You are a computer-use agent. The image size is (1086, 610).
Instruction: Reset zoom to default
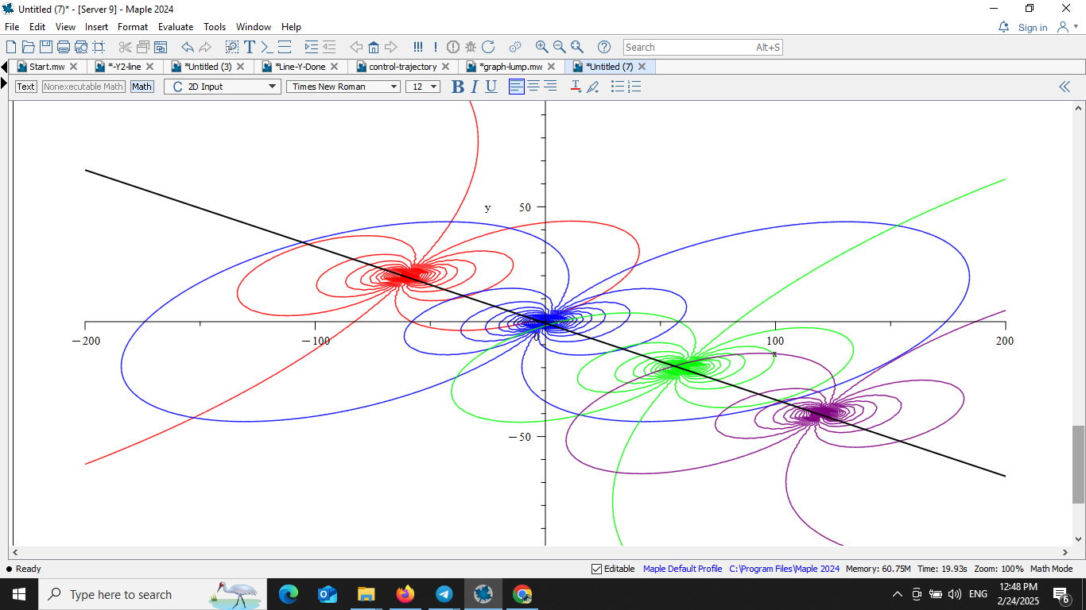click(577, 47)
